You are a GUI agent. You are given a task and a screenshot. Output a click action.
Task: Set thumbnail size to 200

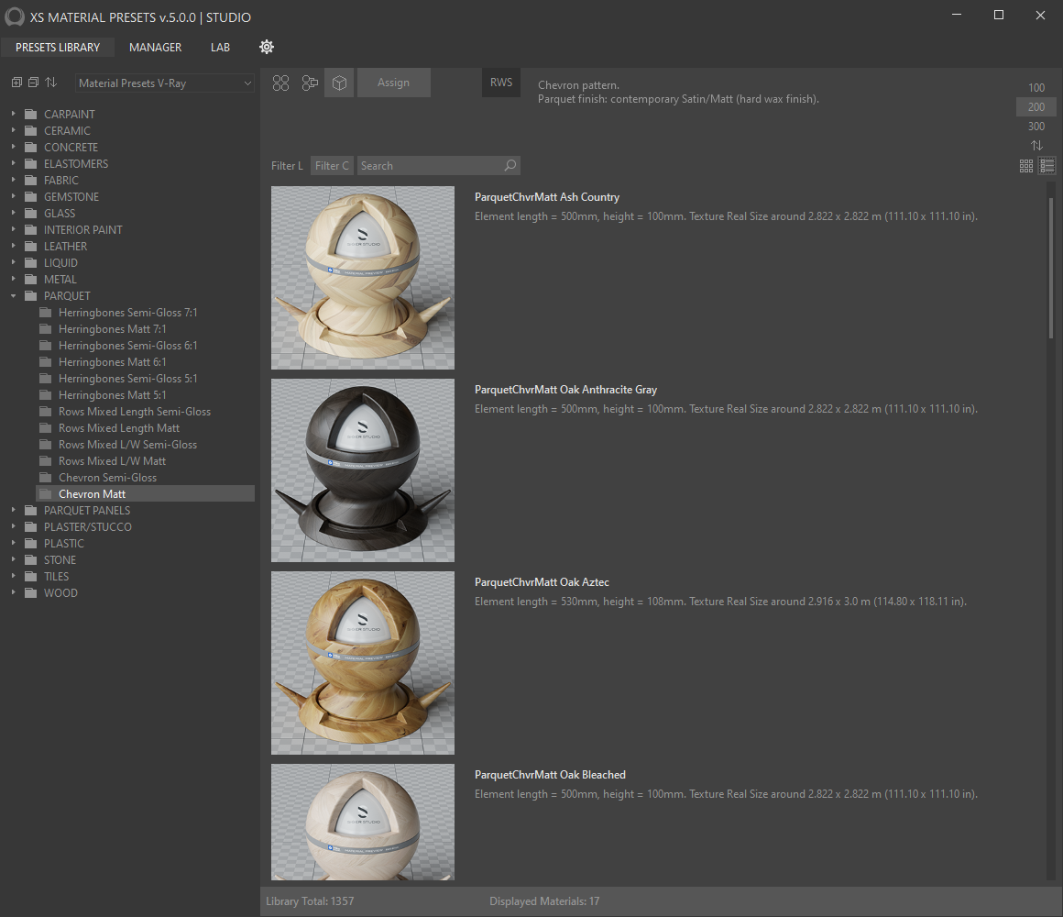1036,106
